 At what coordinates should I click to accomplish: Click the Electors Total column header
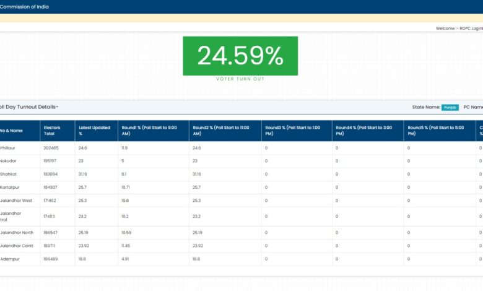coord(52,130)
